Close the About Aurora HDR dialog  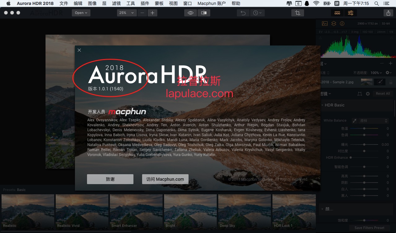click(x=79, y=50)
